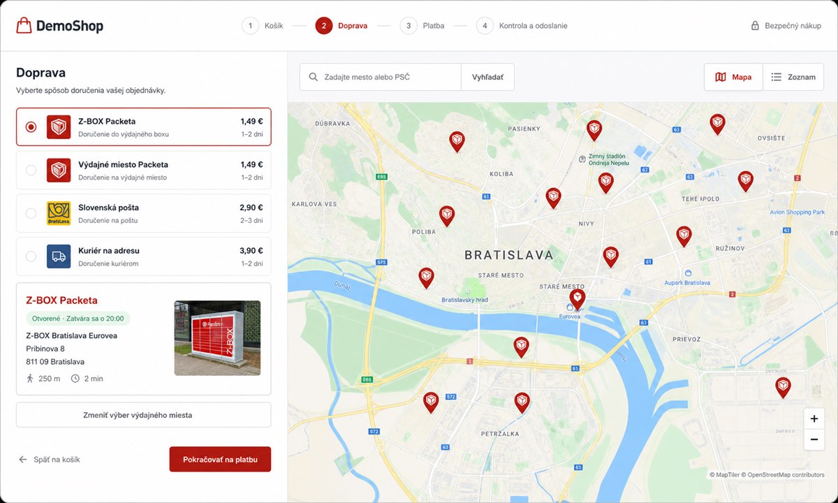Select the map pin above Nivy
838x503 pixels.
tap(553, 197)
